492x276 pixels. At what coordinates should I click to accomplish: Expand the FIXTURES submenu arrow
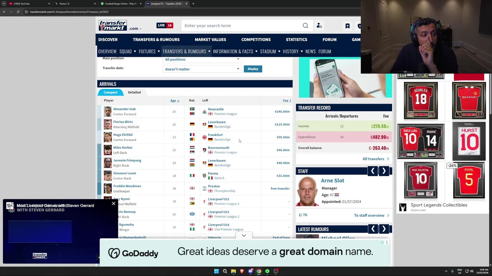pos(158,51)
